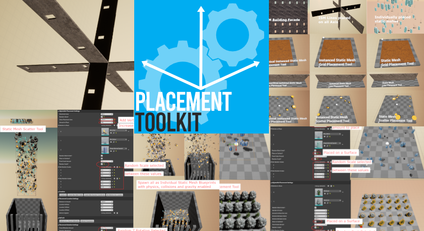The width and height of the screenshot is (424, 231).
Task: Collapse Min Random Scales array in left panel
Action: point(58,167)
